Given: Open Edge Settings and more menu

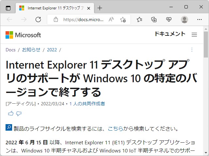Looking at the screenshot, I should point(200,19).
